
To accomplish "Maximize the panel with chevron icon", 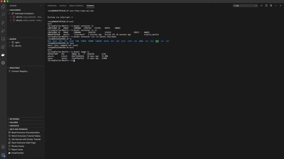I will tap(276, 6).
